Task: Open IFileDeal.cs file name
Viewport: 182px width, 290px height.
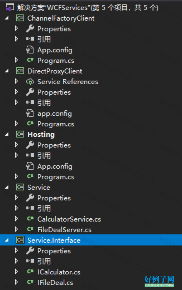Action: click(x=55, y=282)
